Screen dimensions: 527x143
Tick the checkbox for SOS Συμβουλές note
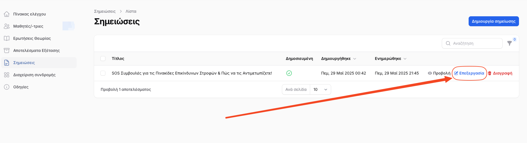tap(103, 73)
